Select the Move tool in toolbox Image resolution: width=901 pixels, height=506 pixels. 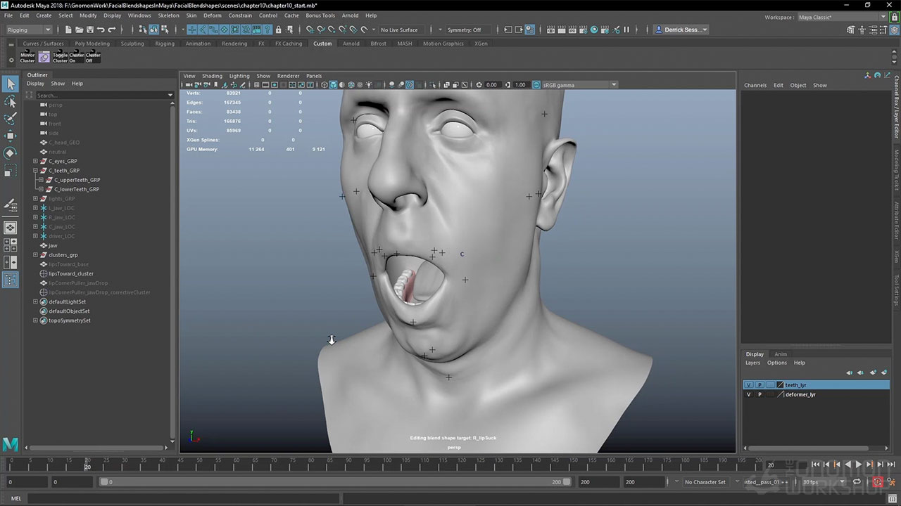point(10,136)
